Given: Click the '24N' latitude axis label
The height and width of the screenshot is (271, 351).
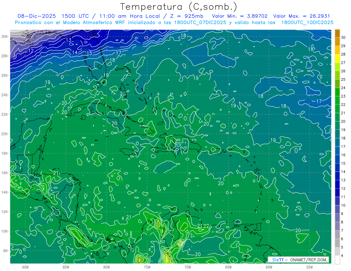Looking at the screenshot, I should click(x=4, y=95).
